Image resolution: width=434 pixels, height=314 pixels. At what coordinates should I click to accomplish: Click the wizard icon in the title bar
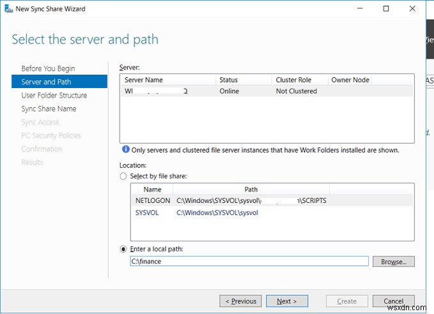click(9, 9)
